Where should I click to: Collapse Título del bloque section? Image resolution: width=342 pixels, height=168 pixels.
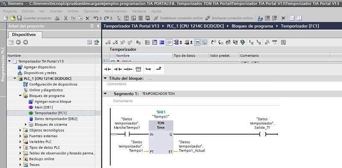tap(105, 78)
